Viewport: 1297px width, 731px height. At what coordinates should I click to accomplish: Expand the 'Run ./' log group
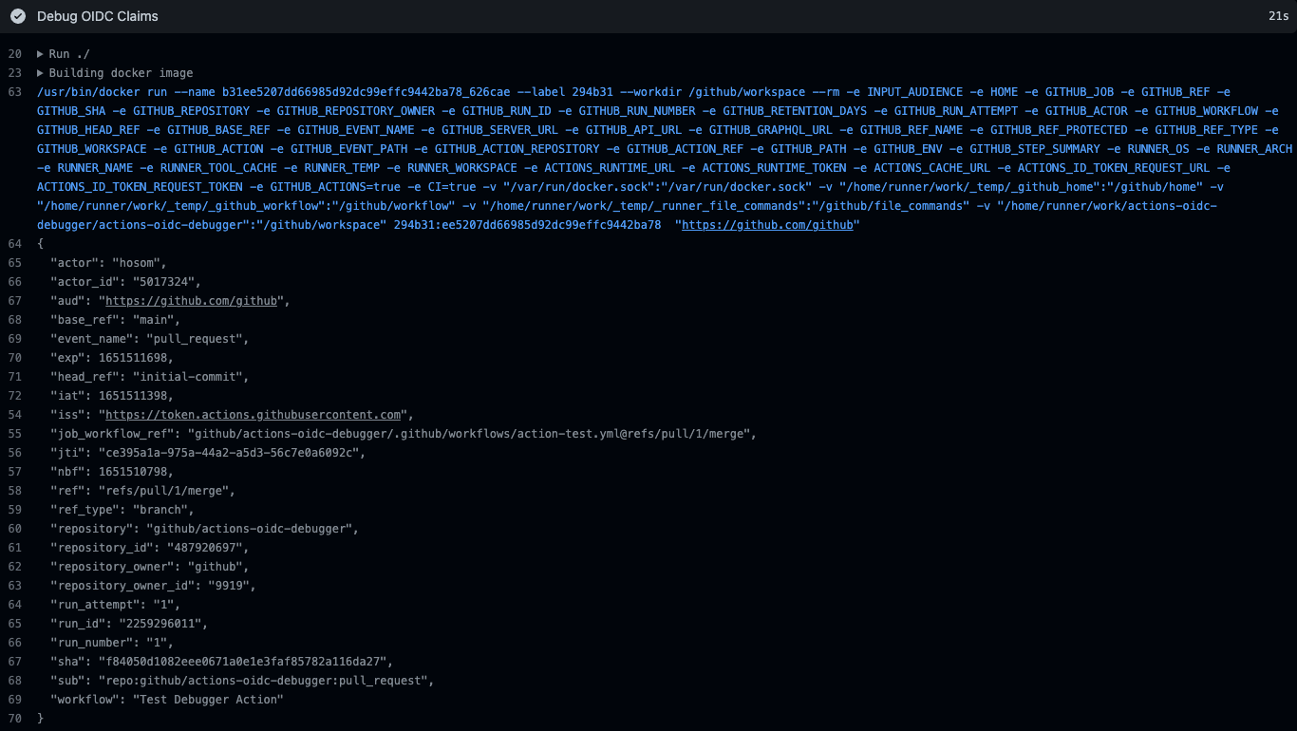(x=64, y=54)
